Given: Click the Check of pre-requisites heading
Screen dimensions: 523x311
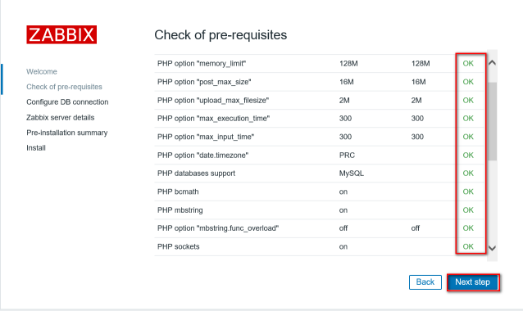Looking at the screenshot, I should point(221,35).
